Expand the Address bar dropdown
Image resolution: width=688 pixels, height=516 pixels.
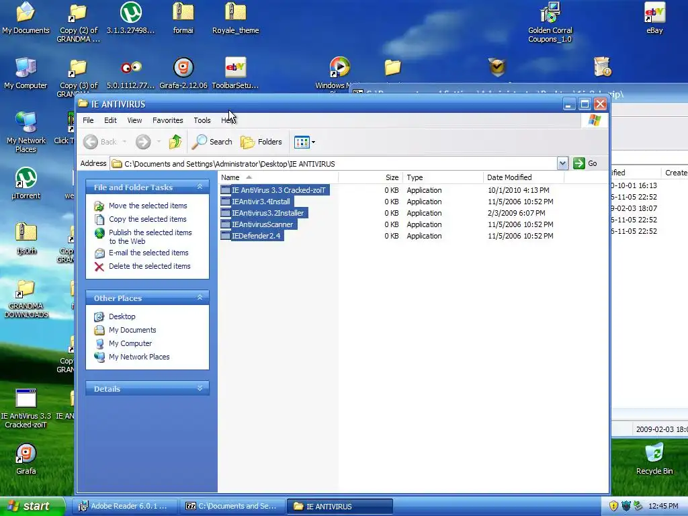click(562, 164)
